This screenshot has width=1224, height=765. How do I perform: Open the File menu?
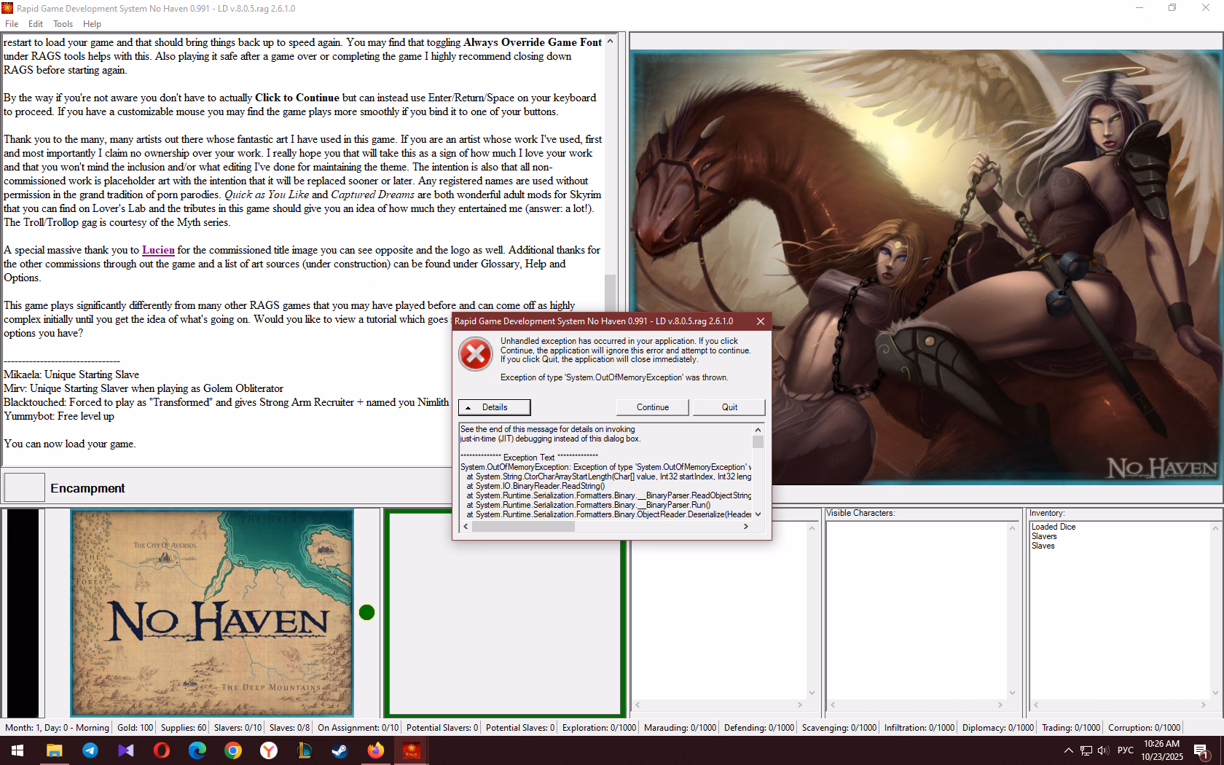pos(12,24)
